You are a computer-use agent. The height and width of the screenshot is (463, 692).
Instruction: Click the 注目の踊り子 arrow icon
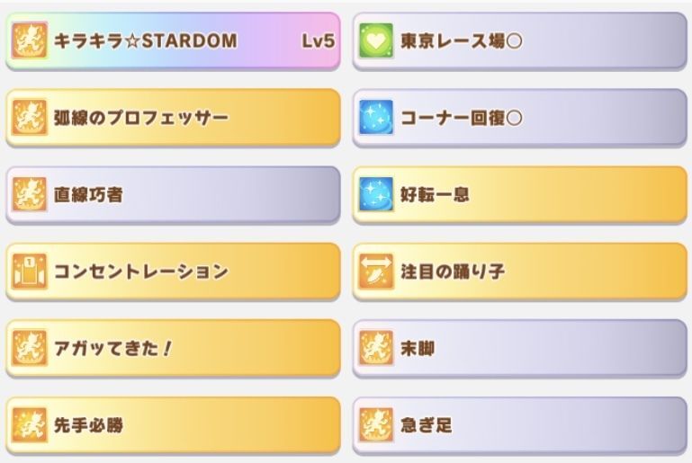(376, 272)
